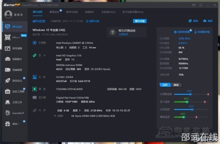This screenshot has width=220, height=144.
Task: Switch to the 硬件信息 tab
Action: (38, 12)
